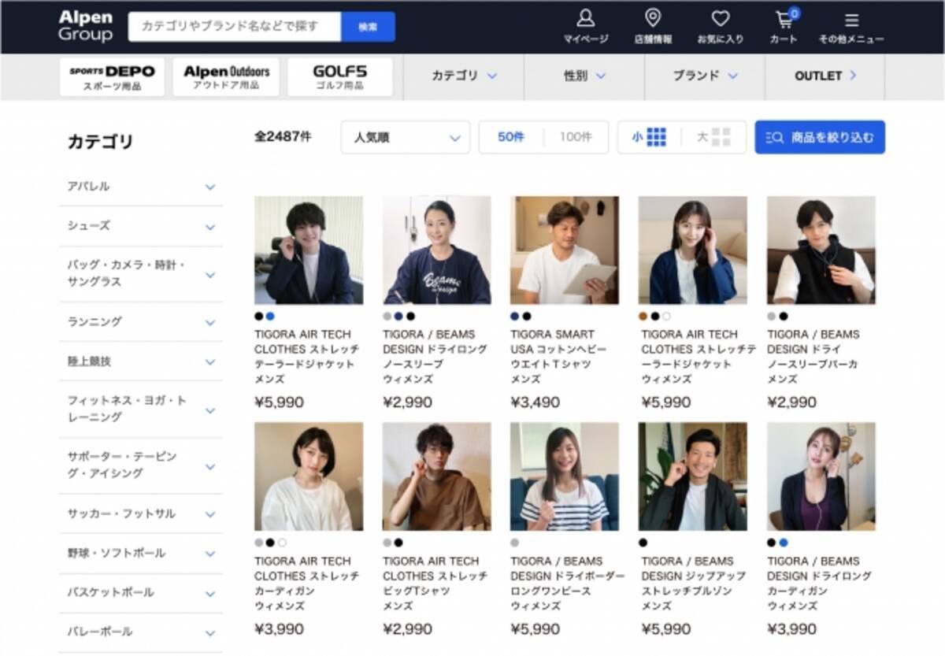Image resolution: width=945 pixels, height=656 pixels.
Task: Open favorites heart icon
Action: point(720,19)
